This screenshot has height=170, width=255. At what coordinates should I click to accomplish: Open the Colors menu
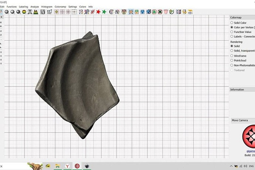click(83, 7)
